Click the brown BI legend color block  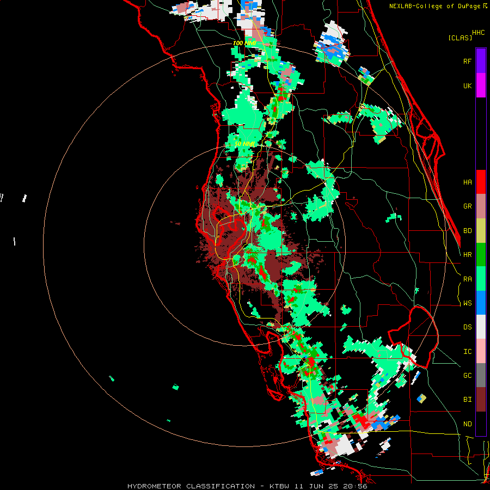point(481,400)
